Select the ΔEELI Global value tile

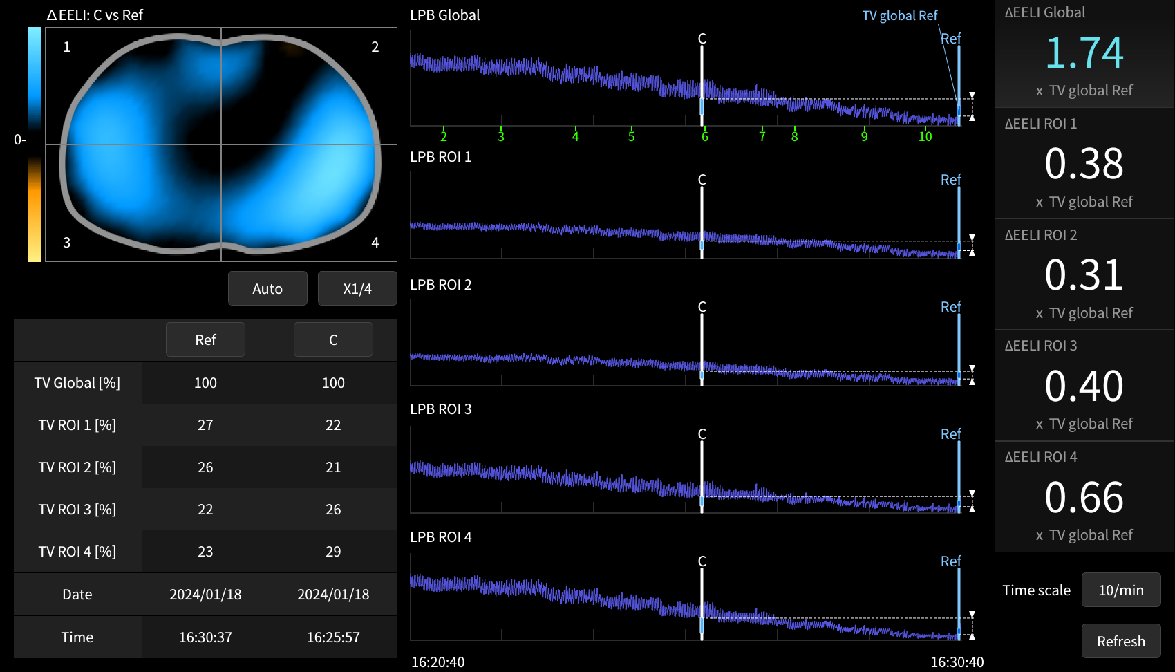click(1084, 54)
